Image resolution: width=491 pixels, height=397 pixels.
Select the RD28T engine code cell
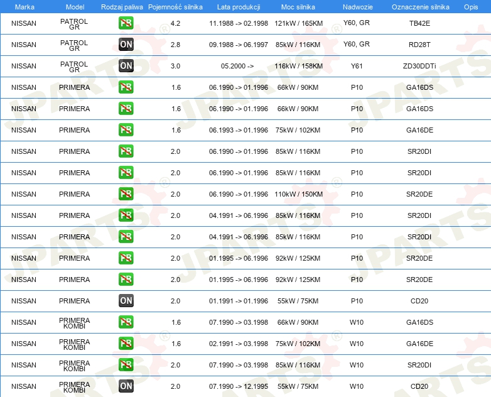point(419,45)
